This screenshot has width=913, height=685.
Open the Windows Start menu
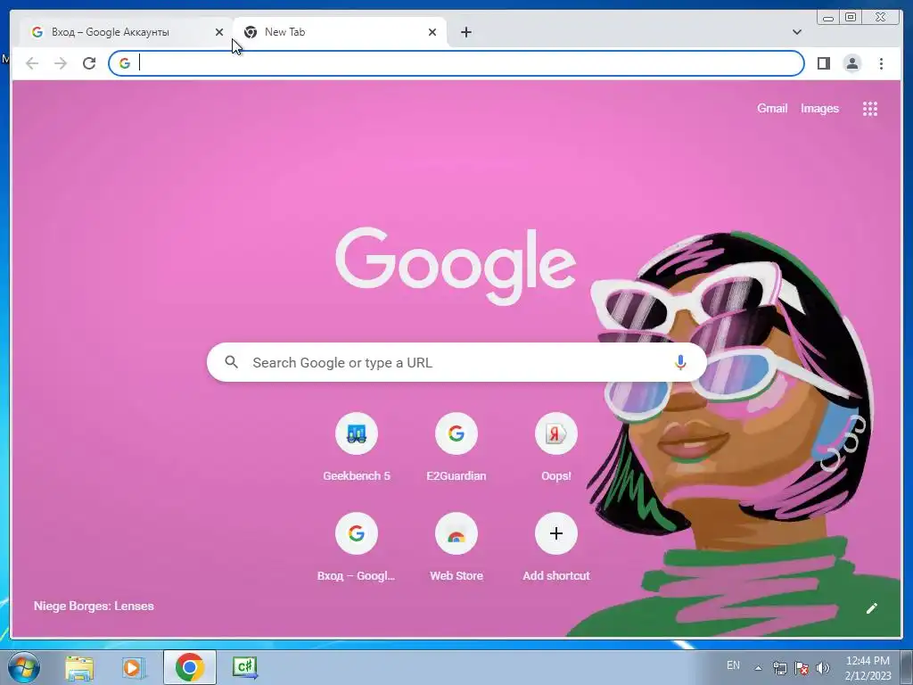[x=23, y=667]
